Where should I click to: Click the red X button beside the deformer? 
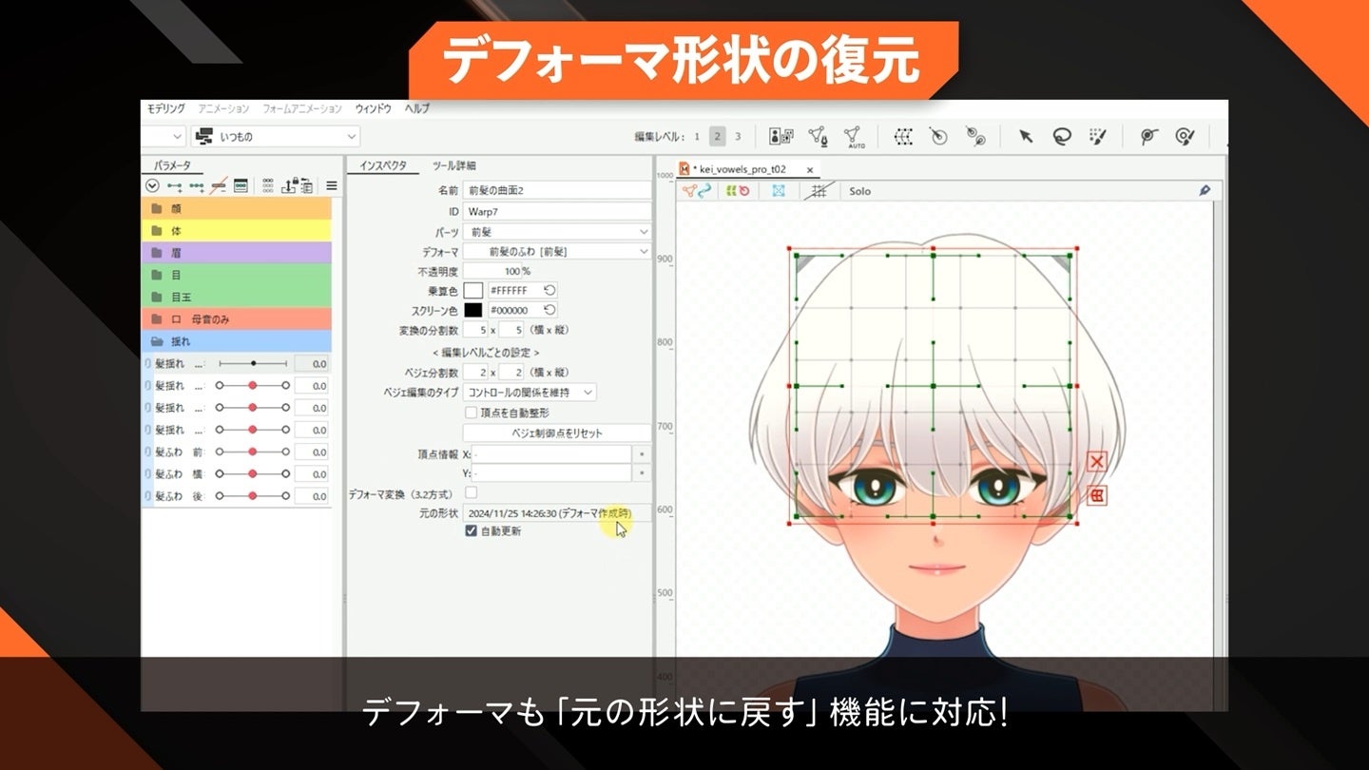tap(1097, 462)
